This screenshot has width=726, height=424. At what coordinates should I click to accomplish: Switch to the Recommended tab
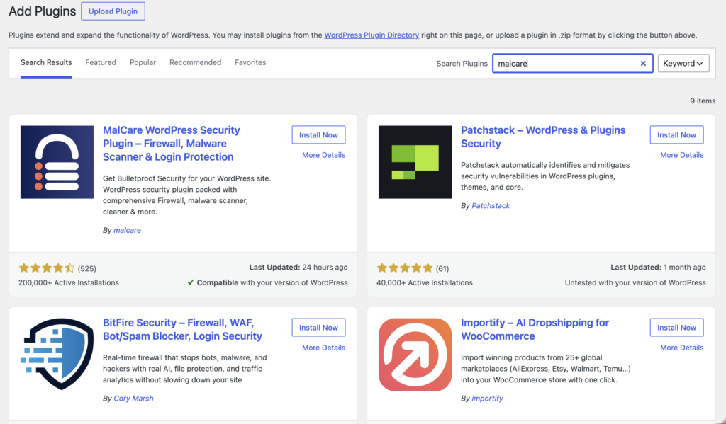click(196, 62)
